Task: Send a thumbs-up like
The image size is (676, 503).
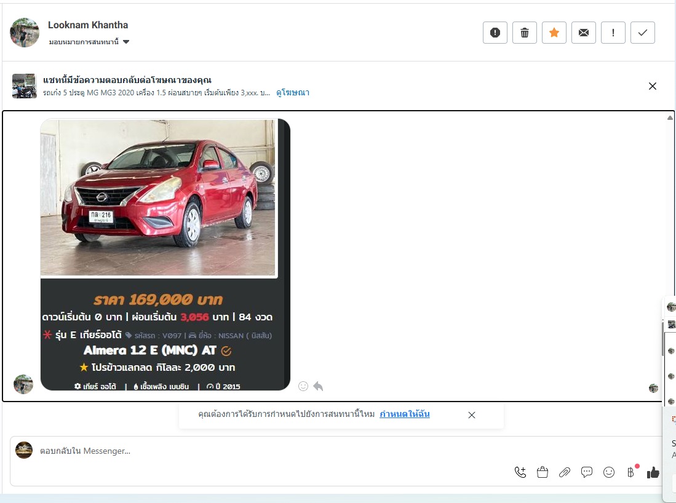Action: tap(653, 472)
